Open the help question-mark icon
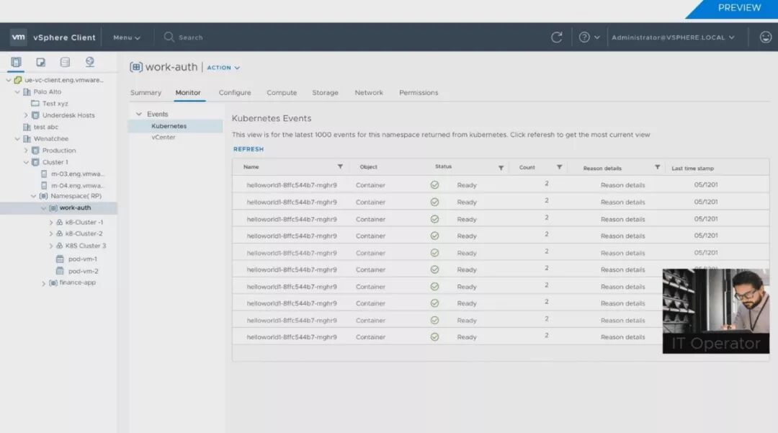Viewport: 778px width, 433px height. coord(584,37)
